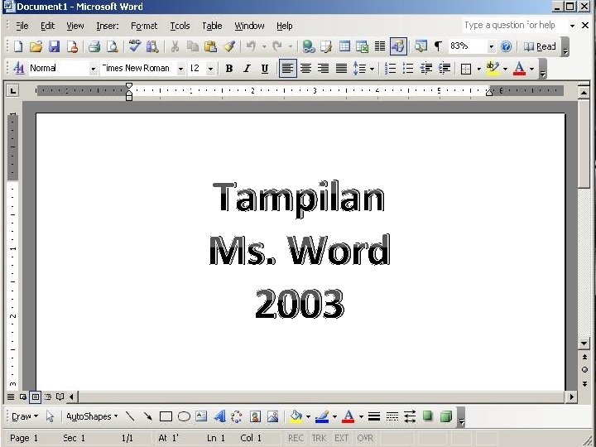Open the Insert menu
This screenshot has width=596, height=447.
[107, 26]
